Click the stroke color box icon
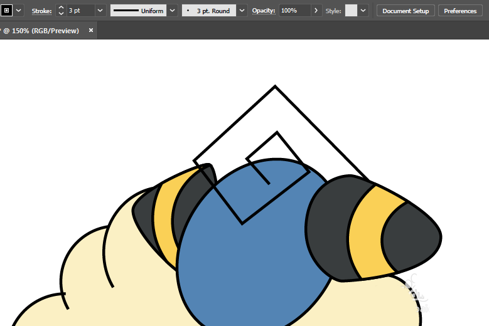The image size is (489, 326). (6, 10)
